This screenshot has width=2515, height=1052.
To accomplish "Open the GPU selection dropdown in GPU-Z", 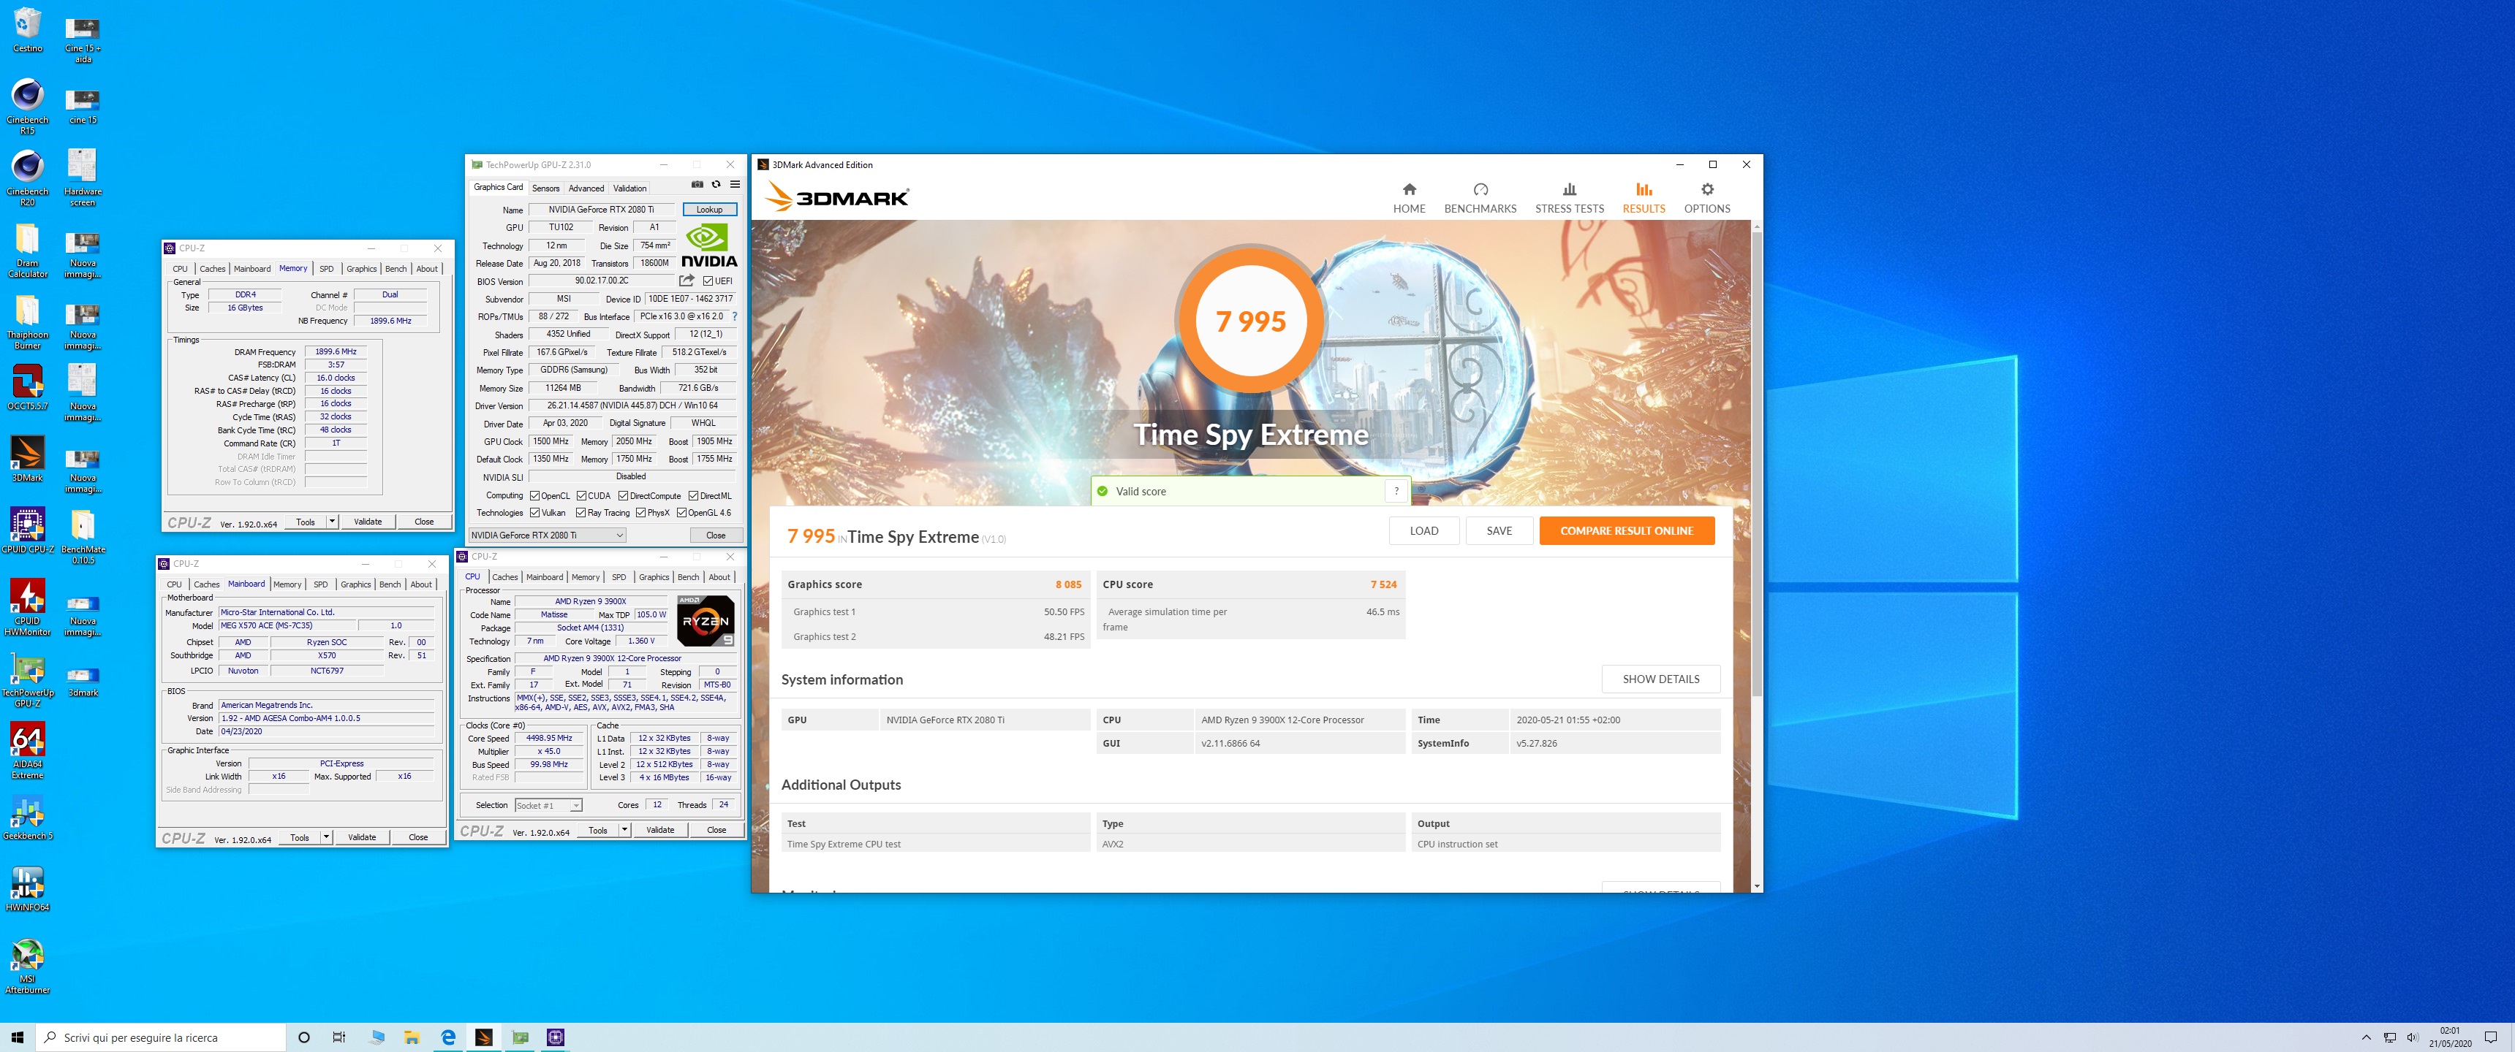I will [x=547, y=535].
